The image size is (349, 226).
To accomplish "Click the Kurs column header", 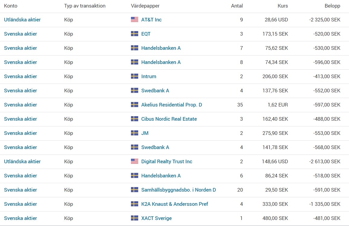I will (x=283, y=6).
